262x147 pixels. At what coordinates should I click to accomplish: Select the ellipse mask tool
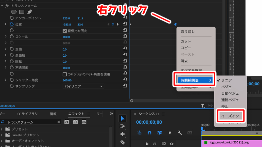coord(14,12)
